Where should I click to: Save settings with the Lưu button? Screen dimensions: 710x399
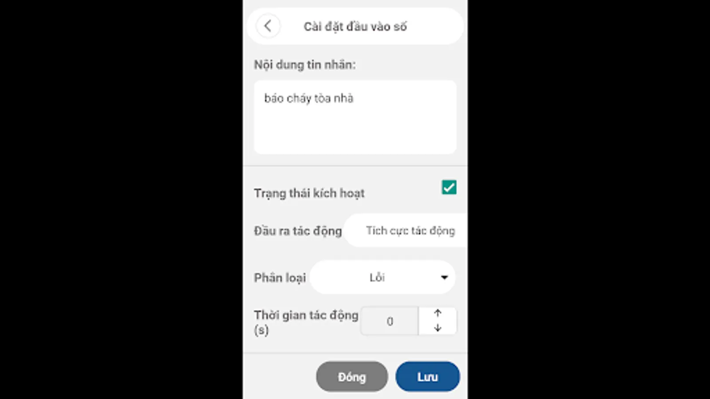tap(428, 377)
